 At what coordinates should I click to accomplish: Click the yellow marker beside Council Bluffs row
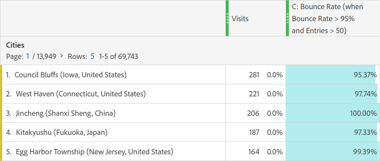[x=1, y=75]
